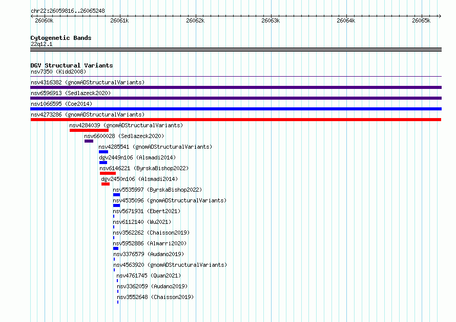The image size is (456, 322).
Task: Open variant nsv1066595 (Coe2014) label
Action: pyautogui.click(x=61, y=104)
